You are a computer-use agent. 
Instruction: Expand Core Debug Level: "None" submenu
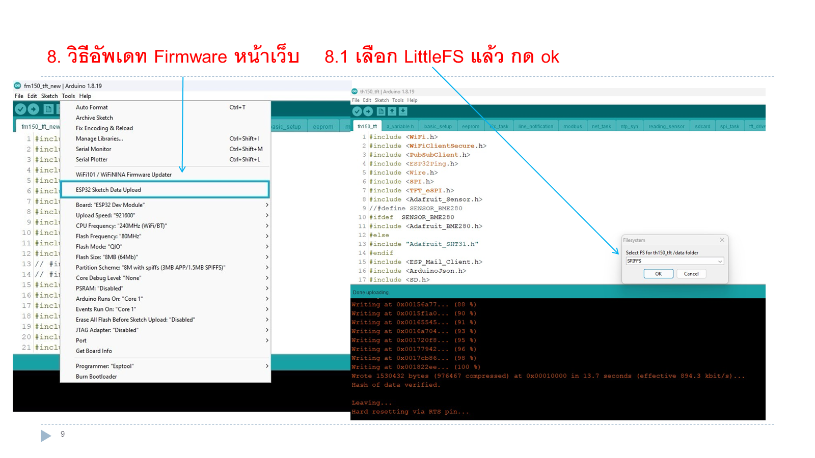tap(165, 278)
